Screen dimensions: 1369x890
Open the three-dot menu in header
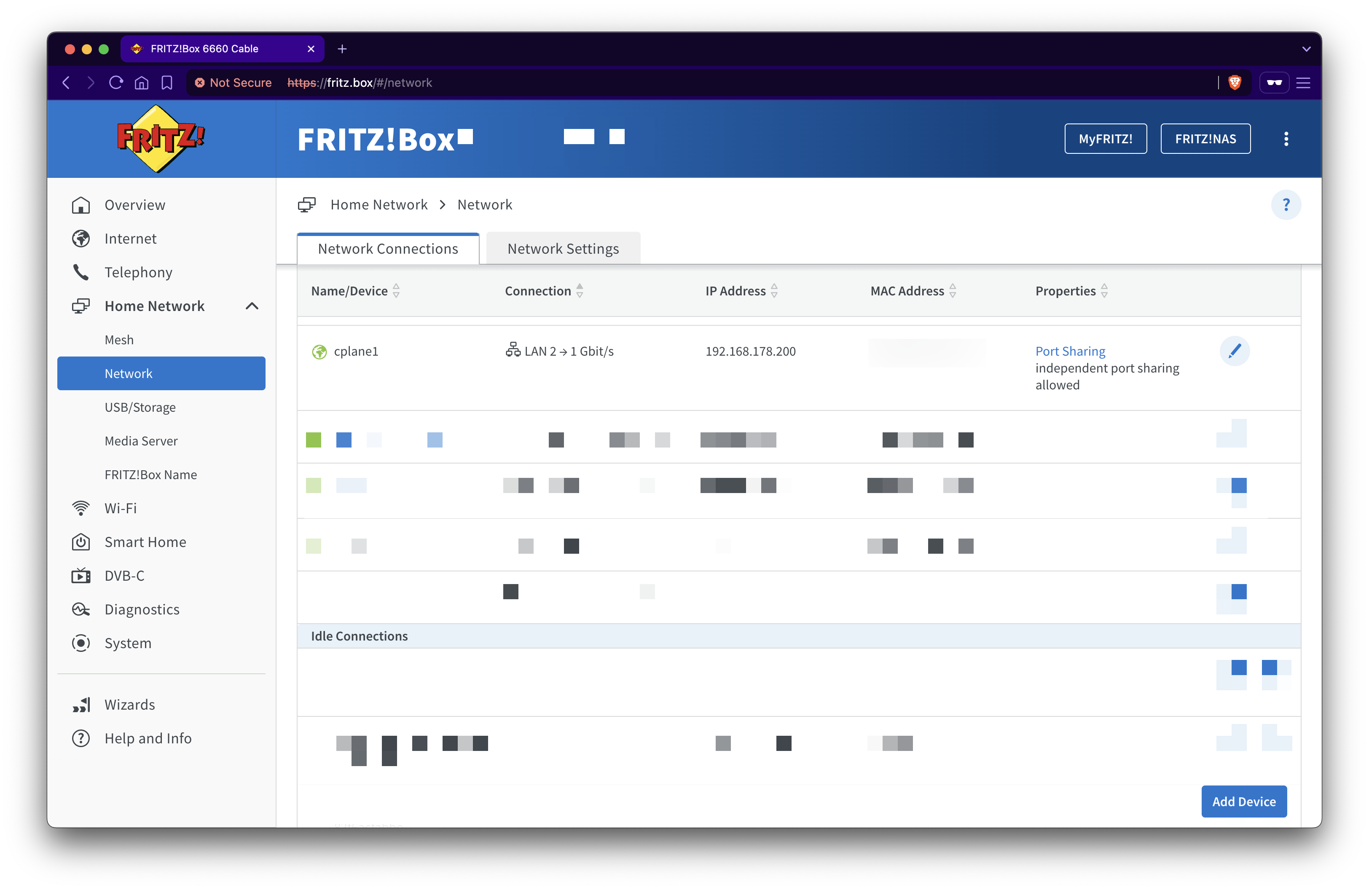tap(1286, 139)
